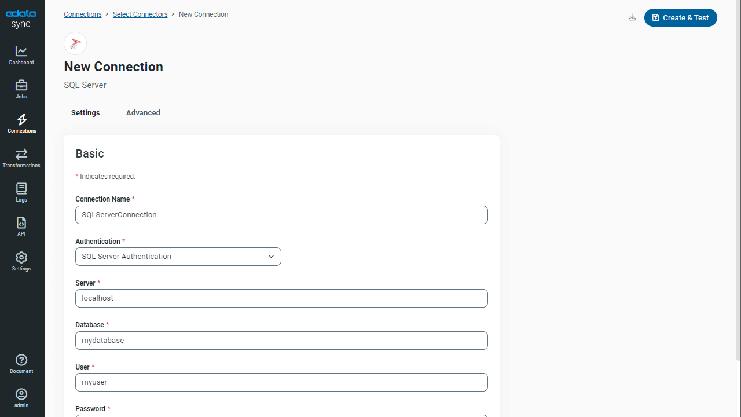Viewport: 741px width, 417px height.
Task: Click the New Connection heading text
Action: pyautogui.click(x=113, y=67)
